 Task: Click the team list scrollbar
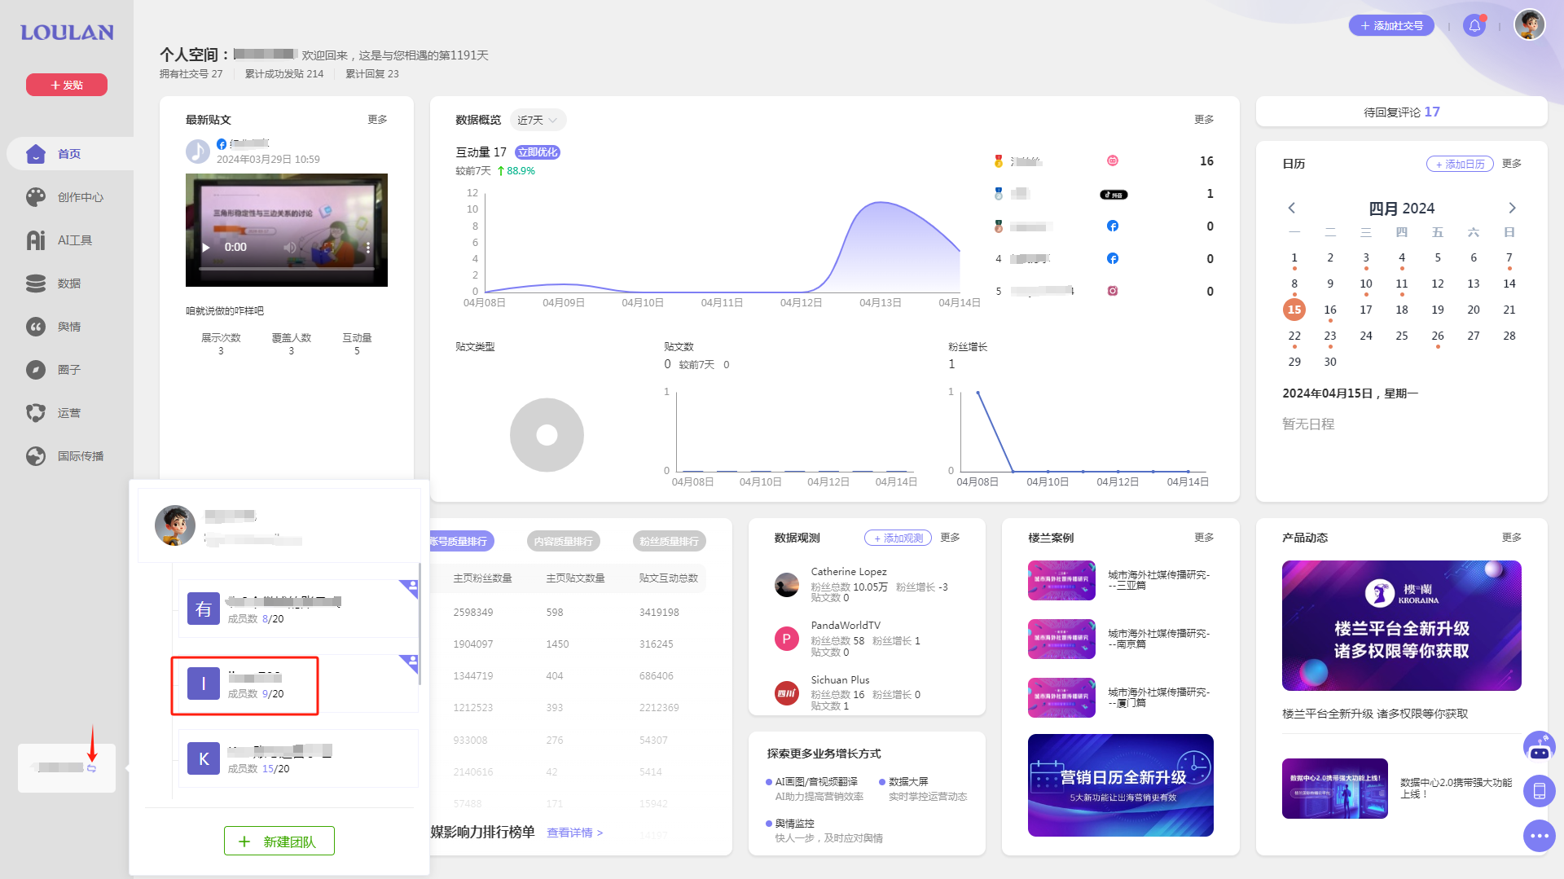pyautogui.click(x=420, y=623)
